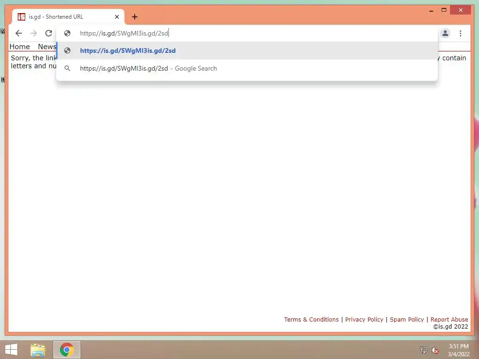Click the globe icon in the address bar
This screenshot has width=479, height=359.
point(67,33)
